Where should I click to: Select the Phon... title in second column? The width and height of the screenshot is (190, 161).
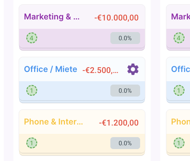pos(180,122)
